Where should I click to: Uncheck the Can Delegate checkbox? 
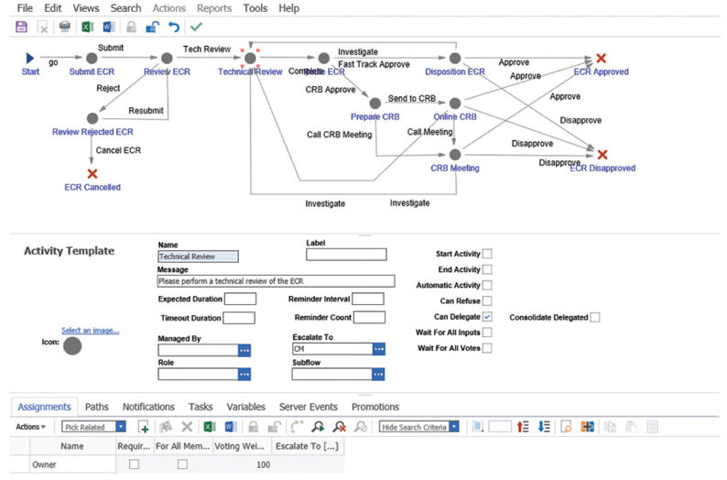click(x=487, y=317)
